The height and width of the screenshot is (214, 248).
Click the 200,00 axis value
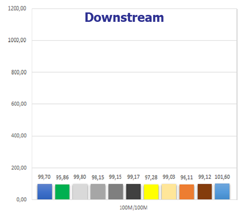19,168
